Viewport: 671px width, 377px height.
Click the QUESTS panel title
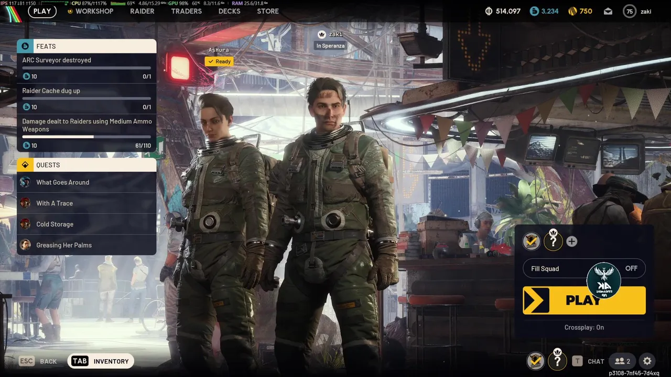pos(48,165)
